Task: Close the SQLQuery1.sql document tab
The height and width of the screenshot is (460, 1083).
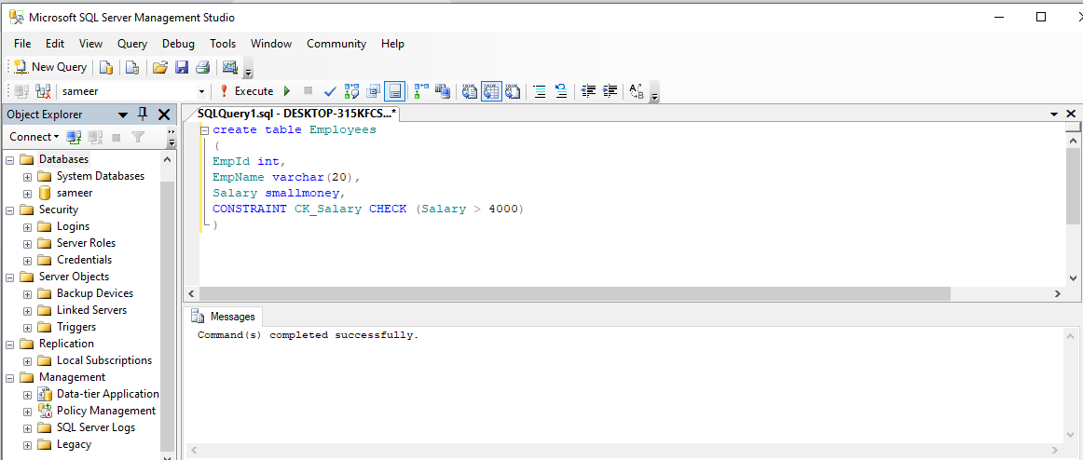Action: 1071,114
